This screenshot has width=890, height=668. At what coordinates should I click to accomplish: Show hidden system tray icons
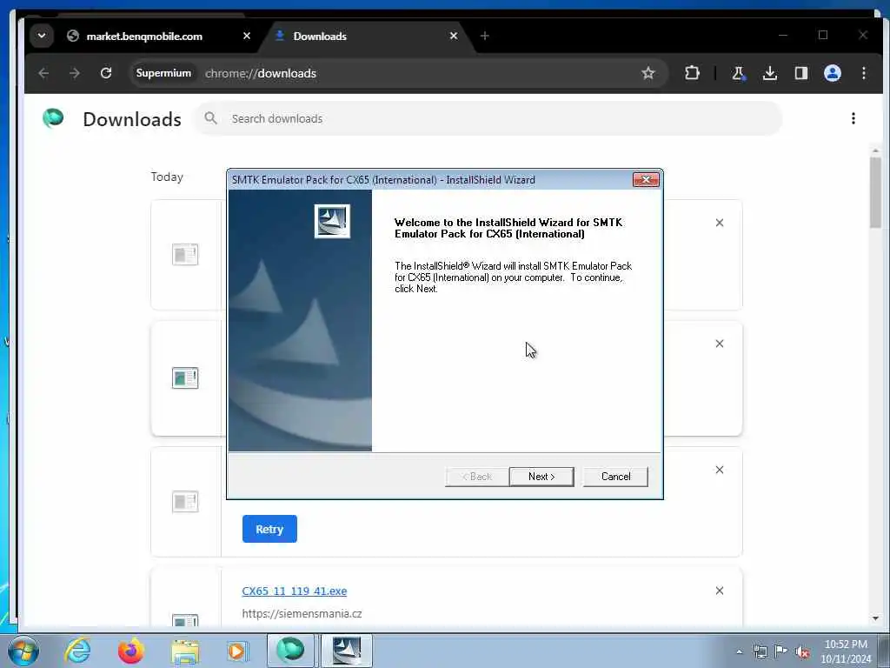pyautogui.click(x=739, y=651)
